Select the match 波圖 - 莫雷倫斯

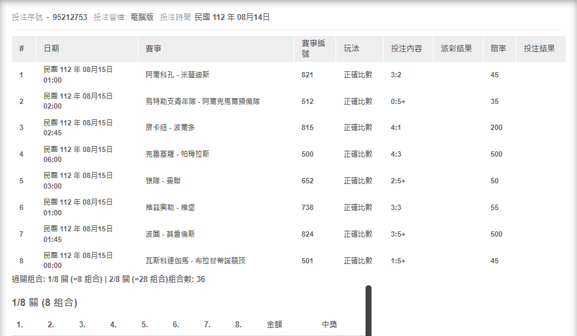(170, 234)
